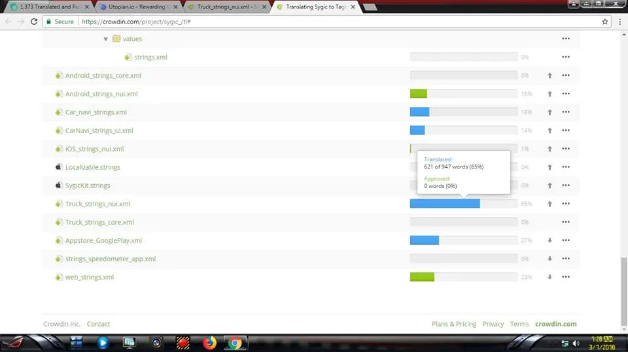Click up arrow for iOS_strings_nui.xml
This screenshot has width=628, height=352.
coord(549,149)
